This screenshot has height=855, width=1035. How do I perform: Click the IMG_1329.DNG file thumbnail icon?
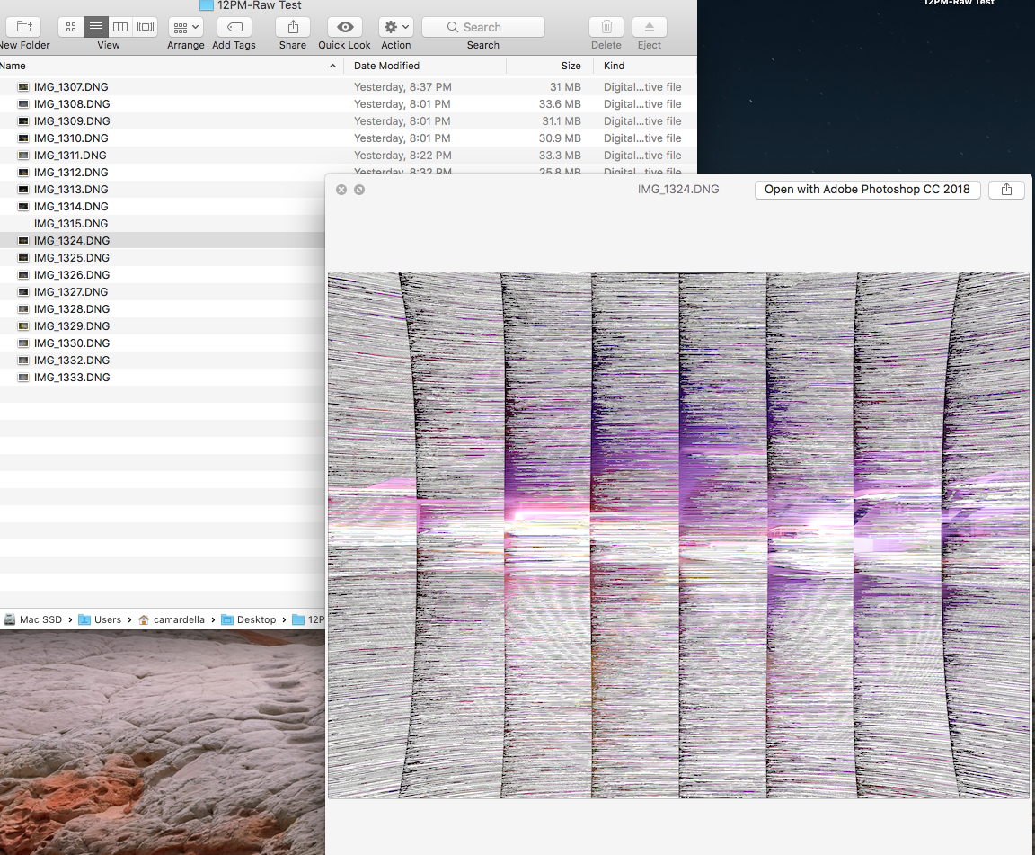(x=23, y=326)
